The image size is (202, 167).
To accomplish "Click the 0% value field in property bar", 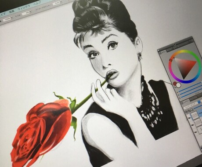I will coord(25,13).
